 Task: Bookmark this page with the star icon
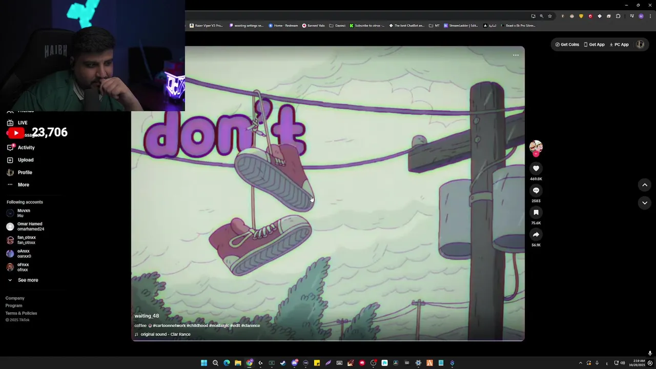(x=550, y=16)
